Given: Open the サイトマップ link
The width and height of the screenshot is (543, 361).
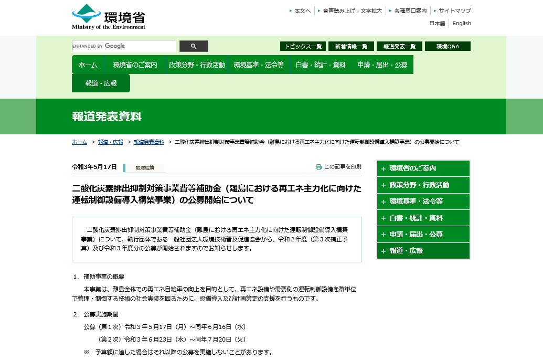Looking at the screenshot, I should point(454,10).
